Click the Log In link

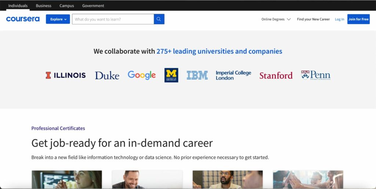(340, 19)
